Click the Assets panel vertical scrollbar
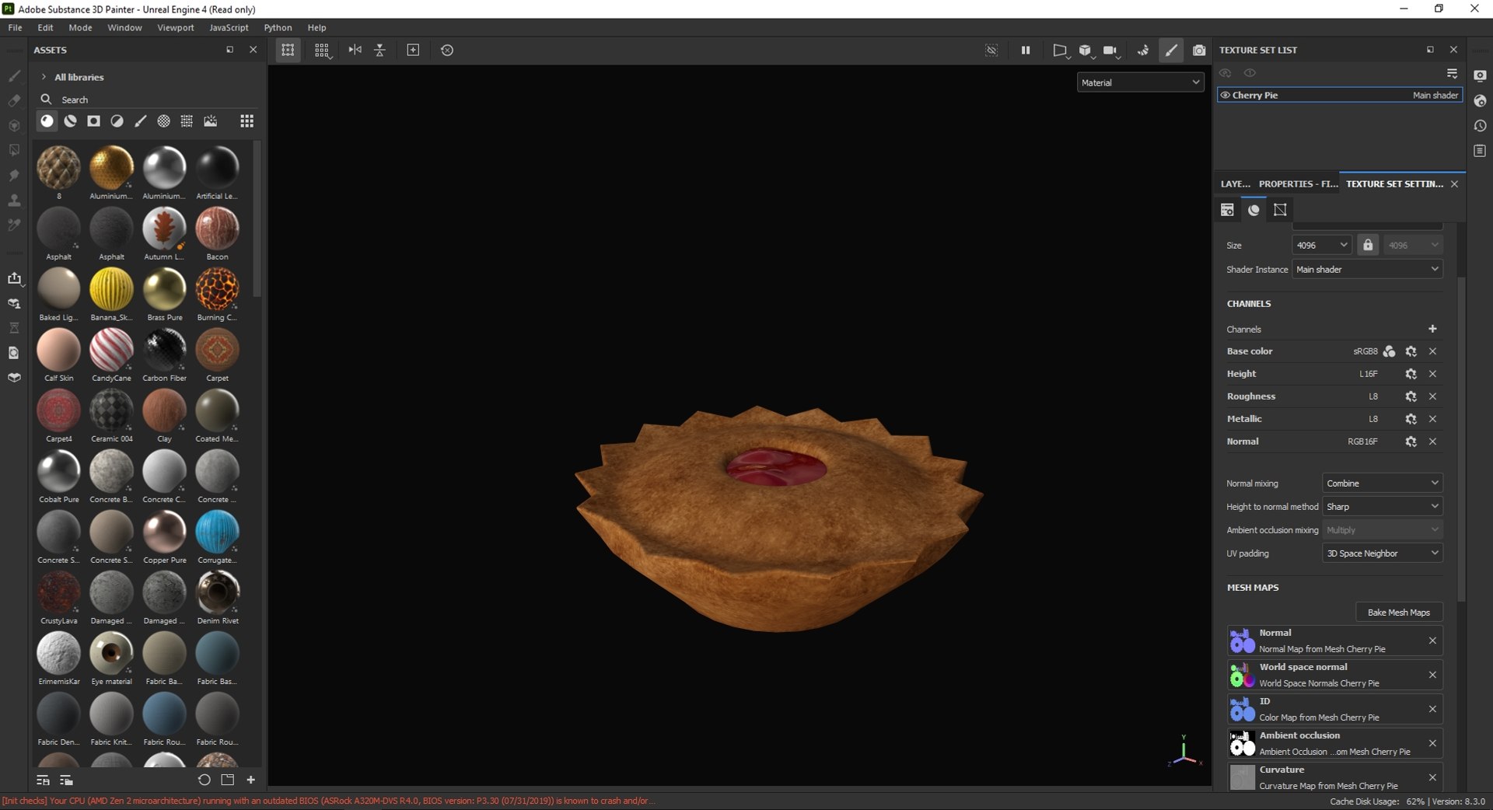Image resolution: width=1493 pixels, height=810 pixels. point(257,218)
